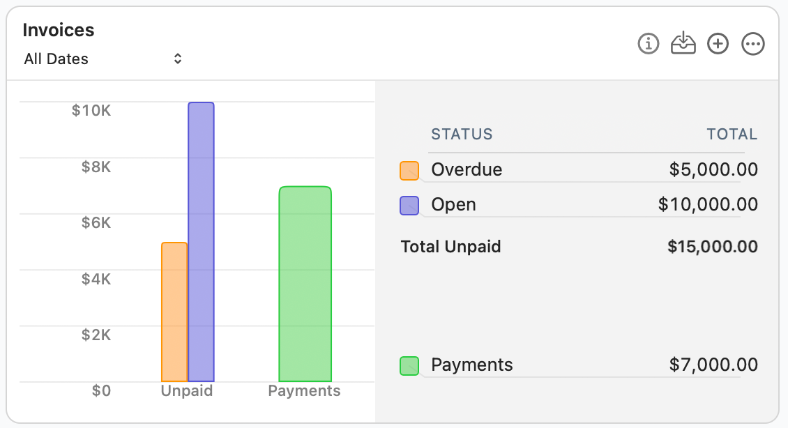Expand the invoice widget options menu
Viewport: 788px width, 428px height.
coord(752,43)
